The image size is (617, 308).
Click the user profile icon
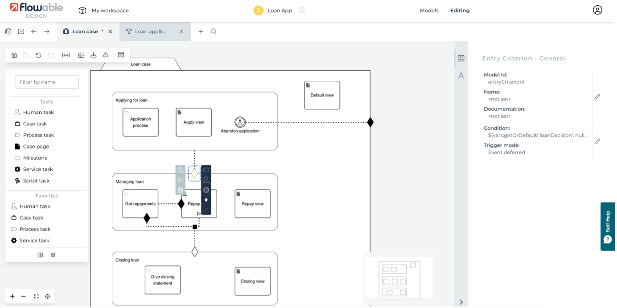tap(597, 10)
